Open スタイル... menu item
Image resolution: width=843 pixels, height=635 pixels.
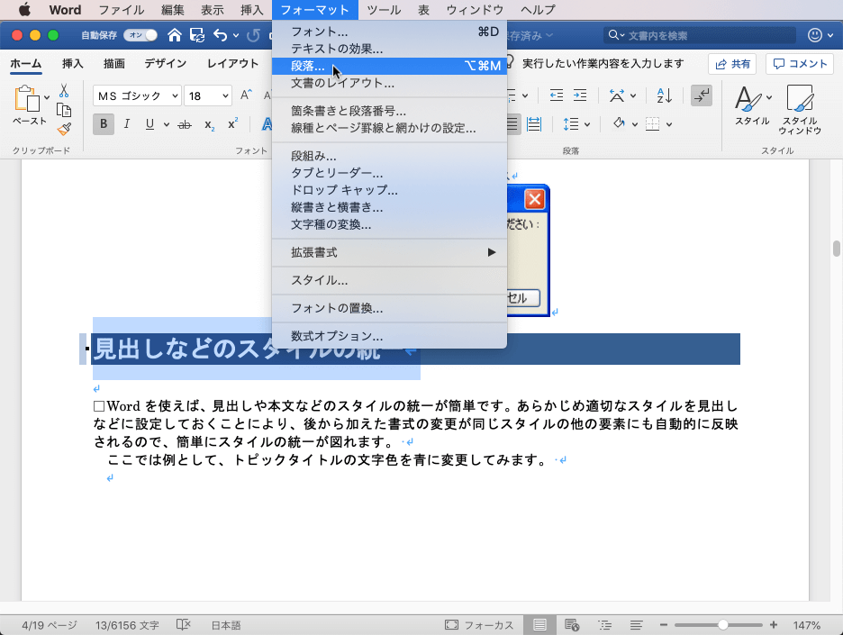coord(389,280)
